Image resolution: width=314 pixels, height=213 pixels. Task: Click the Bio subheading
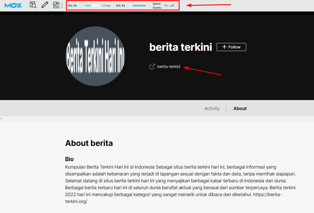coord(69,159)
